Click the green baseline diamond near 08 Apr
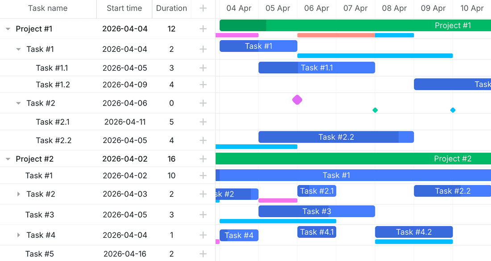491x261 pixels. [375, 110]
